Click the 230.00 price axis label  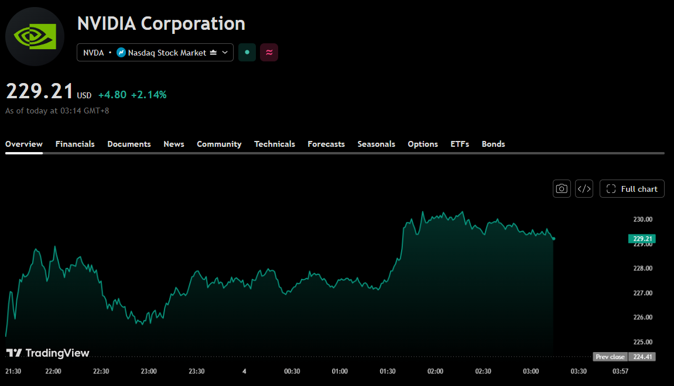(x=642, y=219)
